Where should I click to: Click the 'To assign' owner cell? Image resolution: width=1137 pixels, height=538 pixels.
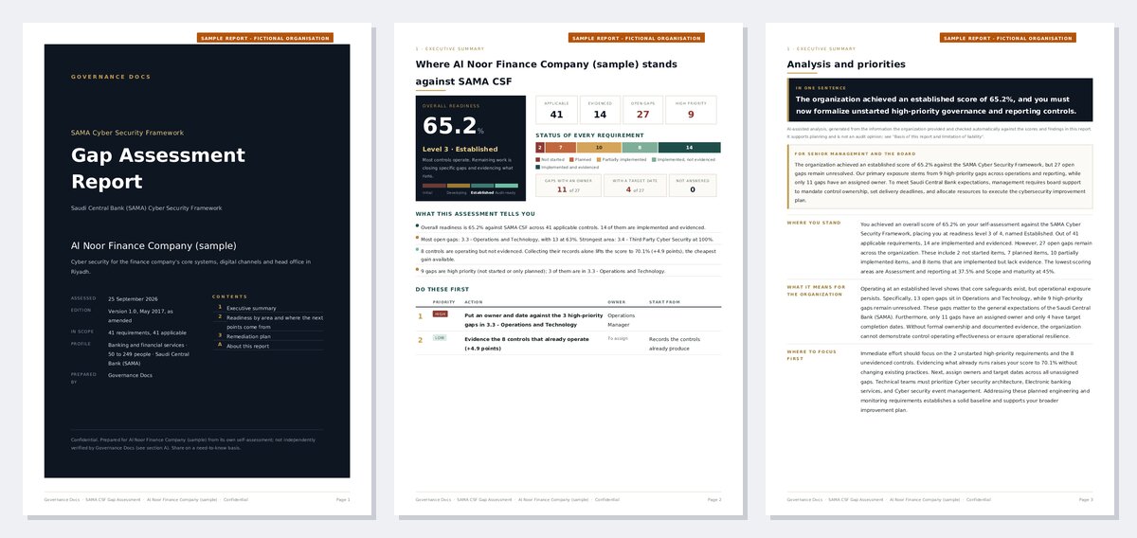click(618, 338)
